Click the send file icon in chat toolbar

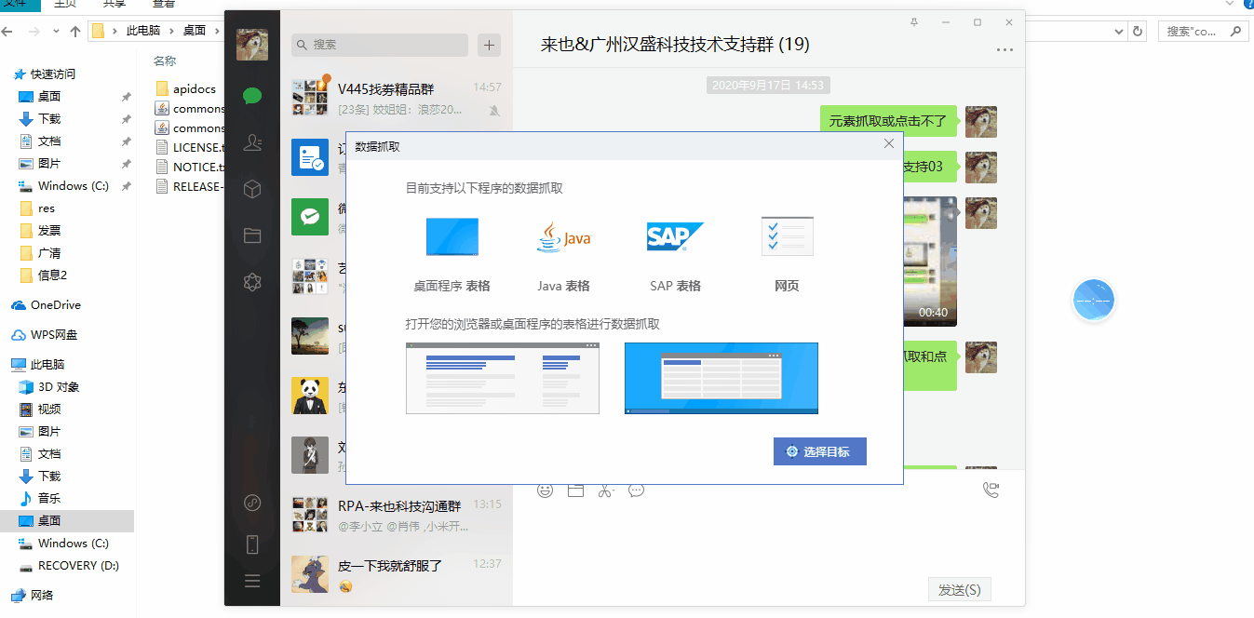[575, 490]
